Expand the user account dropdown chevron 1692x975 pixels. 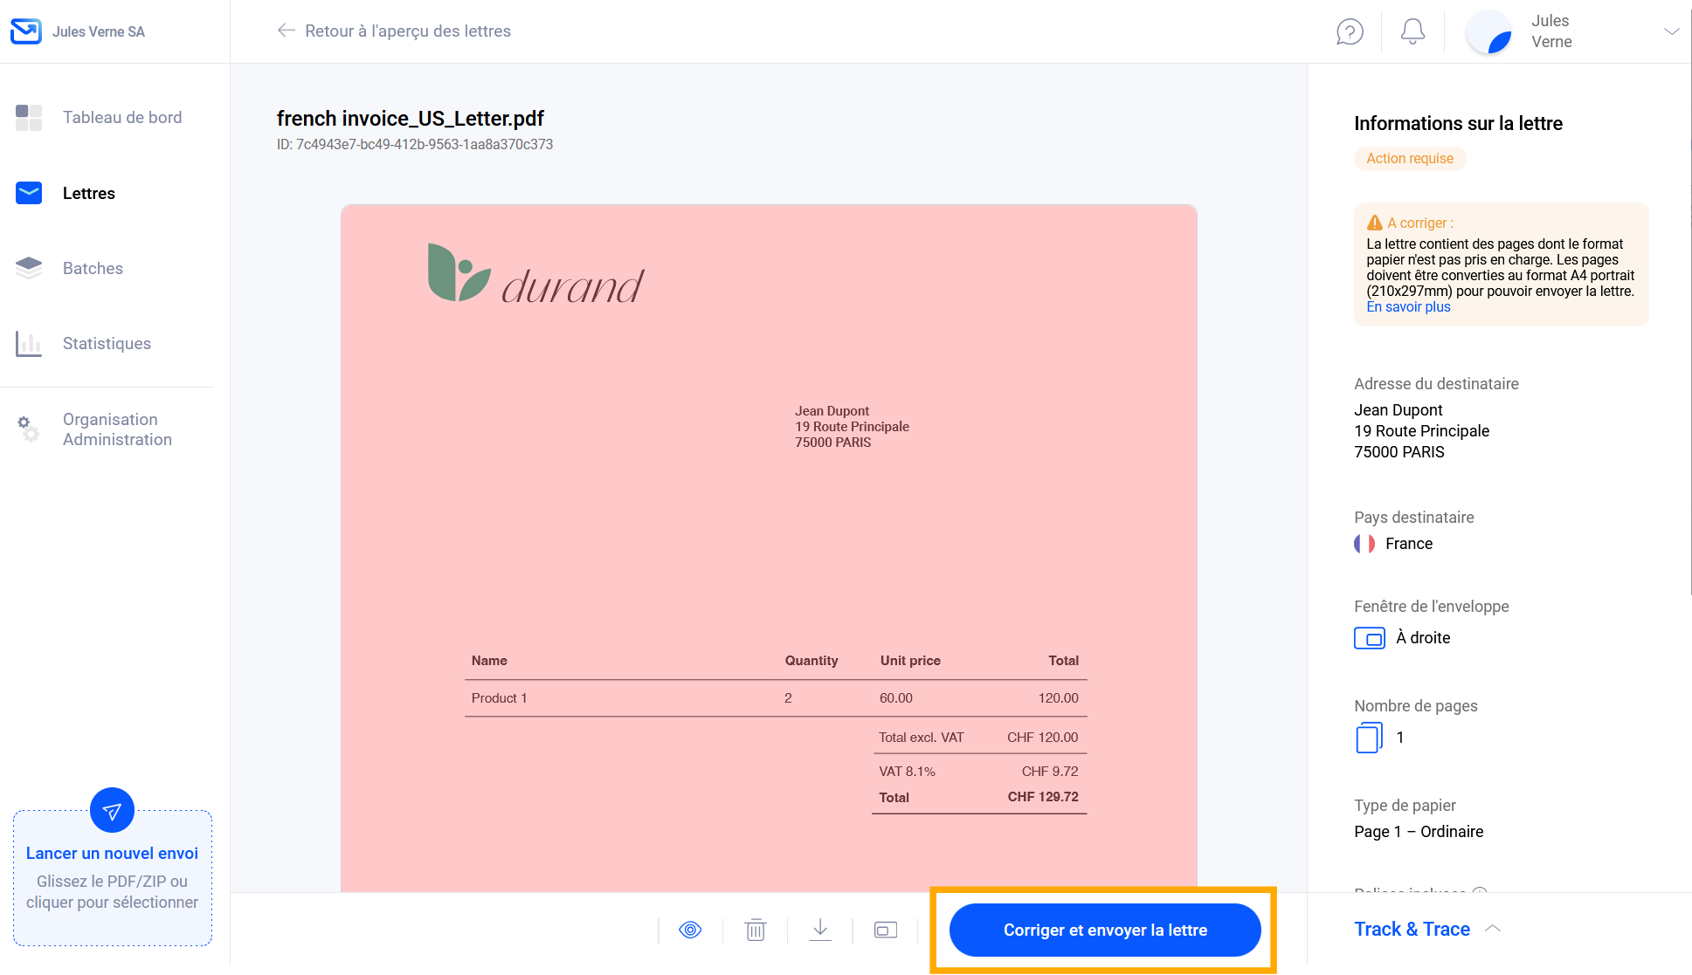click(x=1671, y=31)
